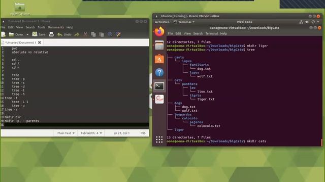
Task: Print the document using the printer icon
Action: pos(51,34)
